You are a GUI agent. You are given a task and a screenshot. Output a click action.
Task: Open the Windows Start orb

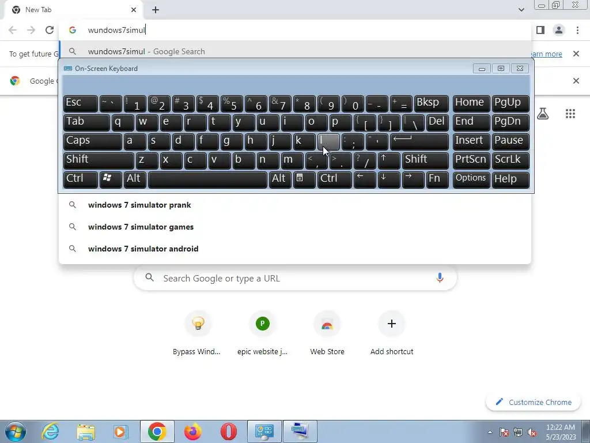coord(16,431)
